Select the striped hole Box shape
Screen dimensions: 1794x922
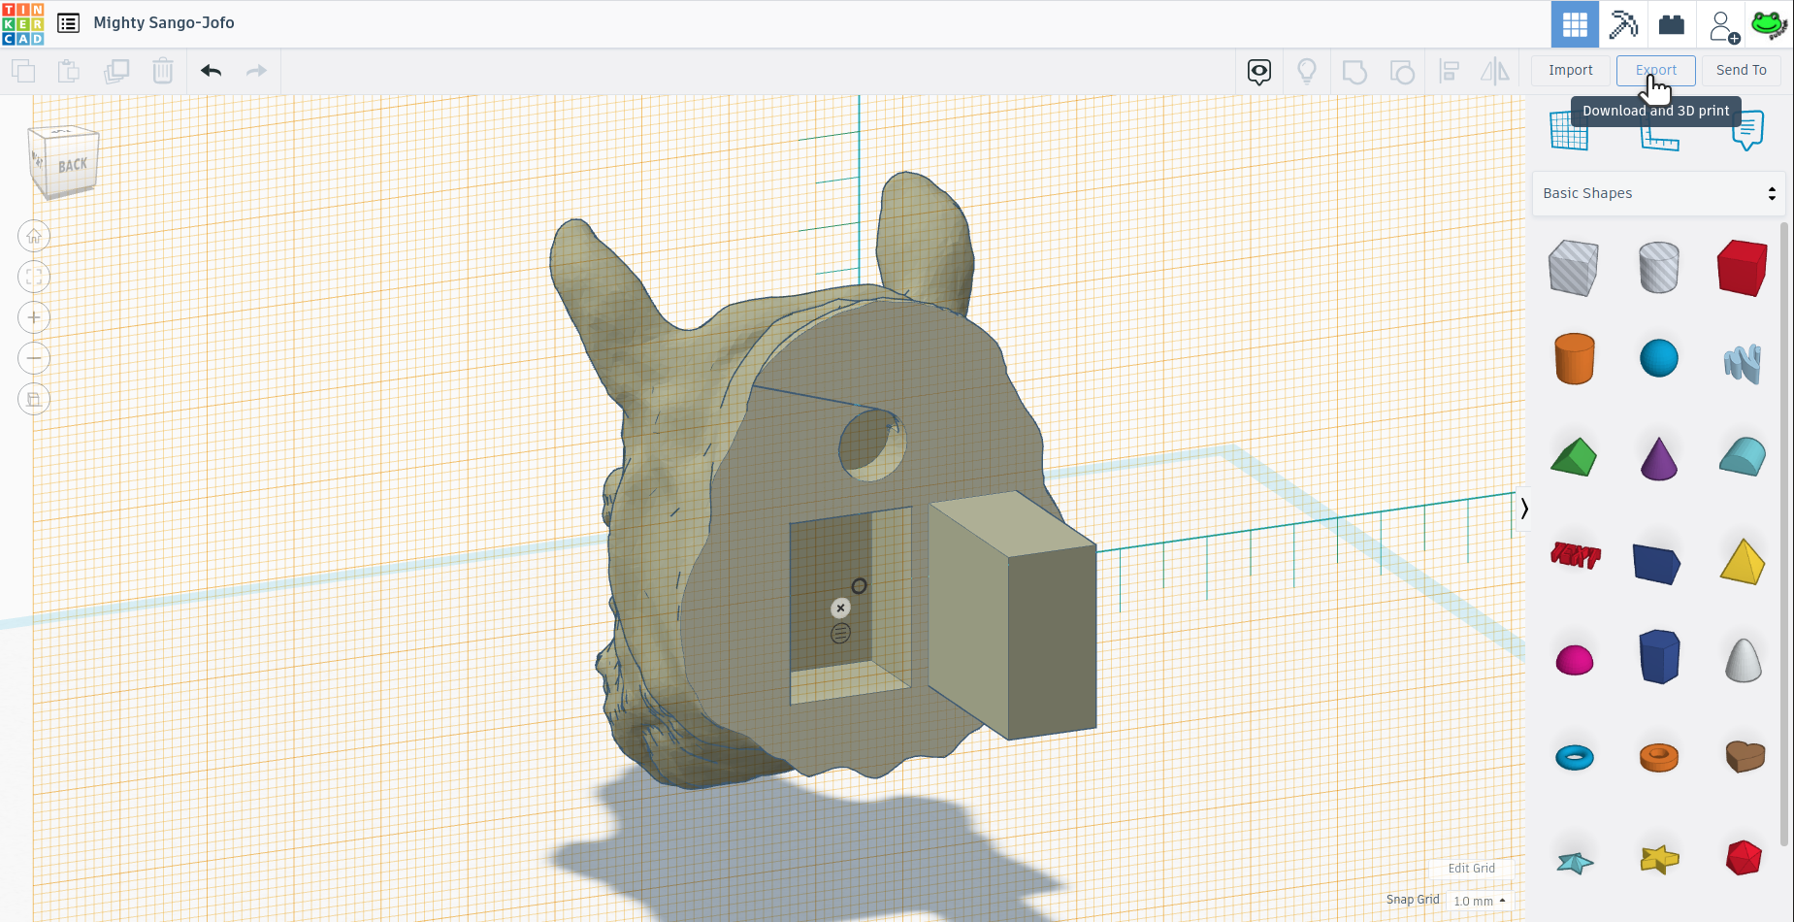coord(1574,268)
